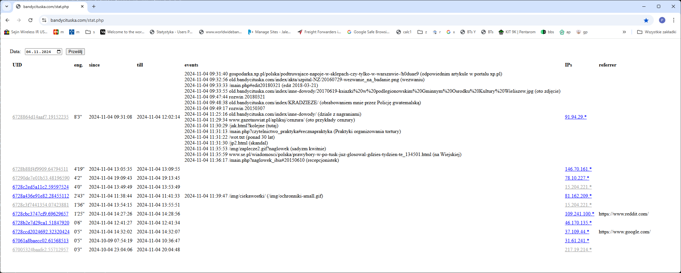Click the /jp2.html (skandal) event line
This screenshot has width=681, height=273.
click(226, 143)
